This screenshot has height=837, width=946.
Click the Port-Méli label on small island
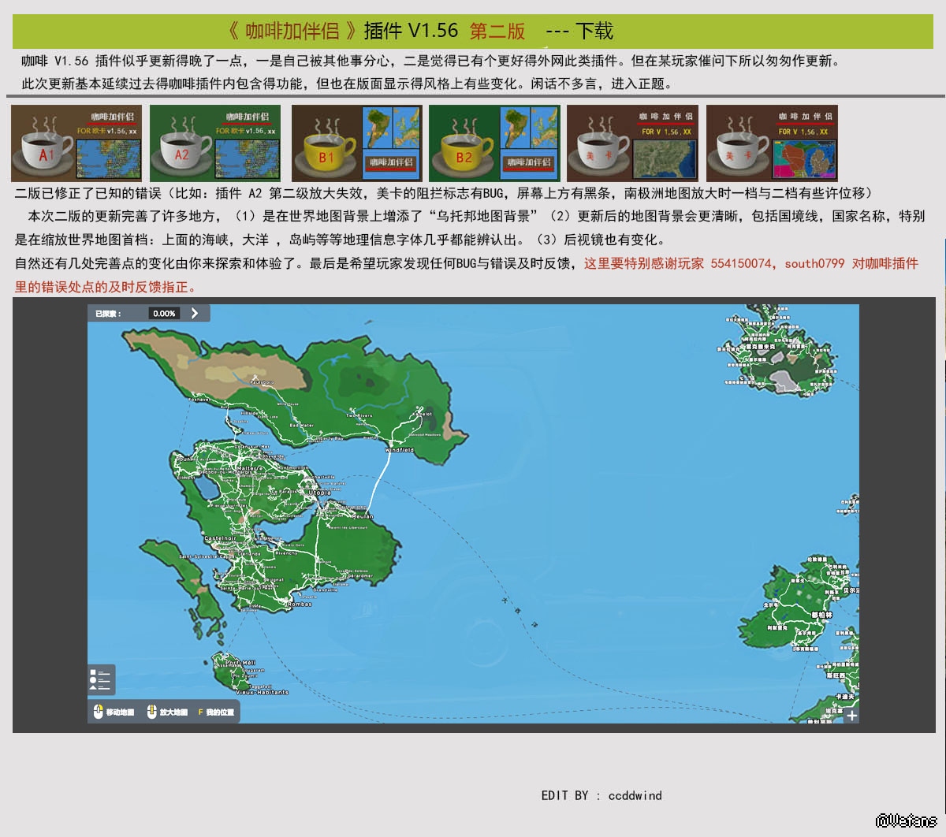point(241,664)
